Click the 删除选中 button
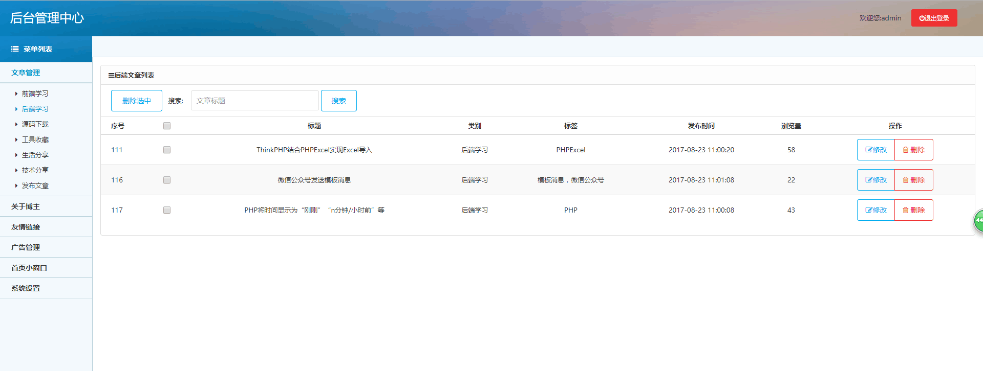This screenshot has height=371, width=983. pos(137,101)
